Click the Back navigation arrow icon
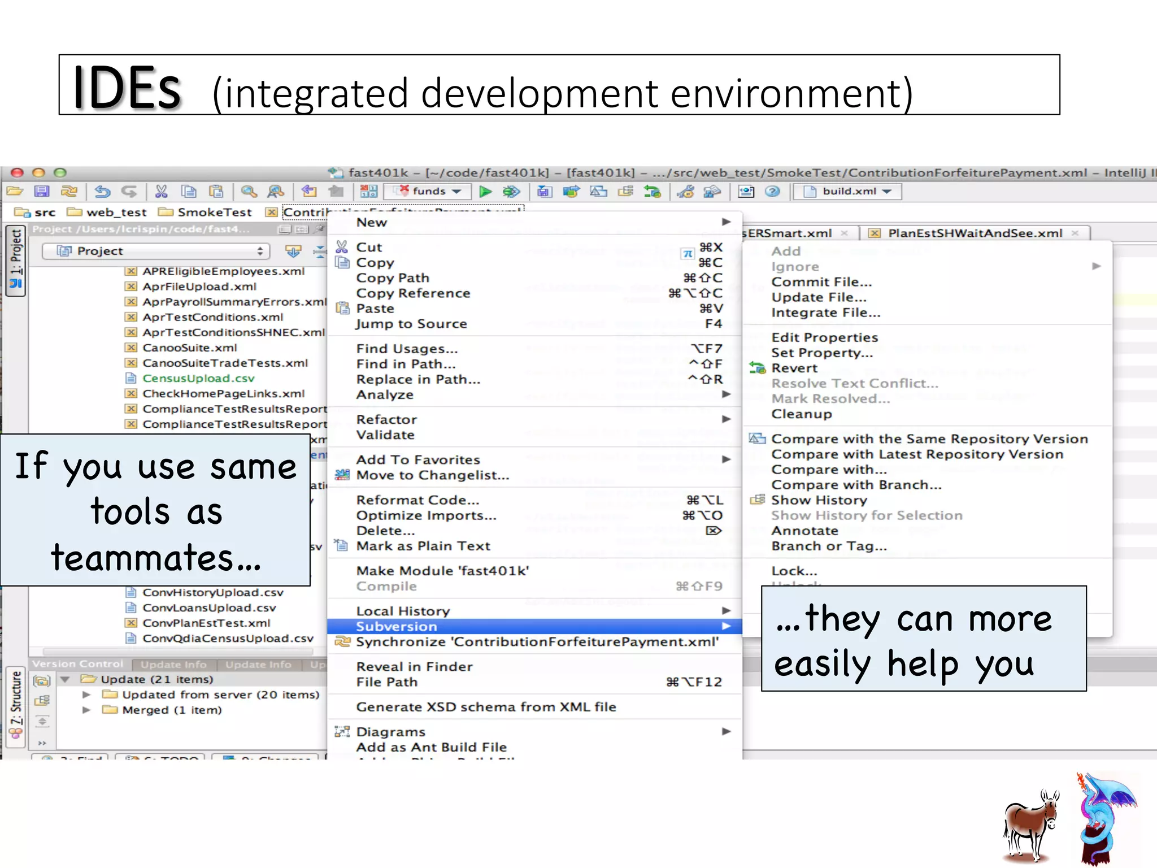1157x868 pixels. tap(308, 192)
